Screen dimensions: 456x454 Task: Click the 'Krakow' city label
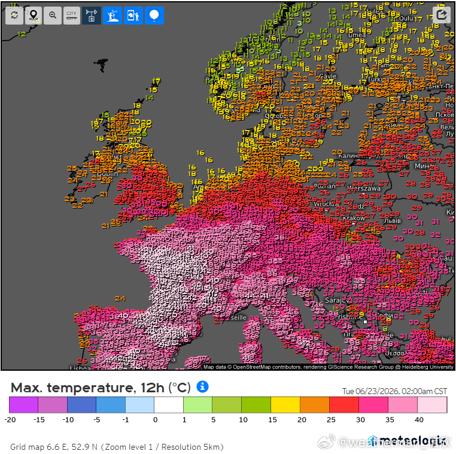pos(354,217)
